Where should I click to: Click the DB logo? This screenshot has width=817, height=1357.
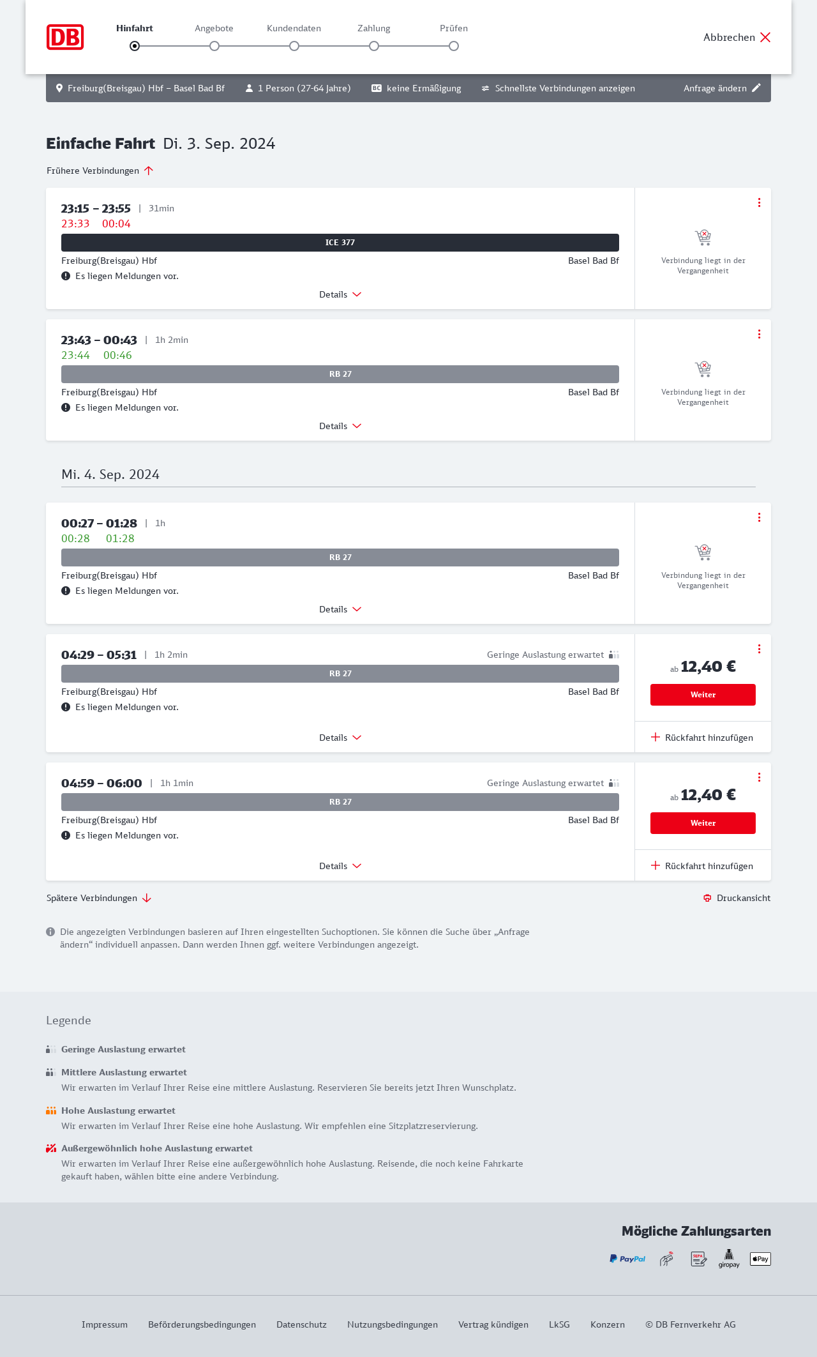click(65, 37)
